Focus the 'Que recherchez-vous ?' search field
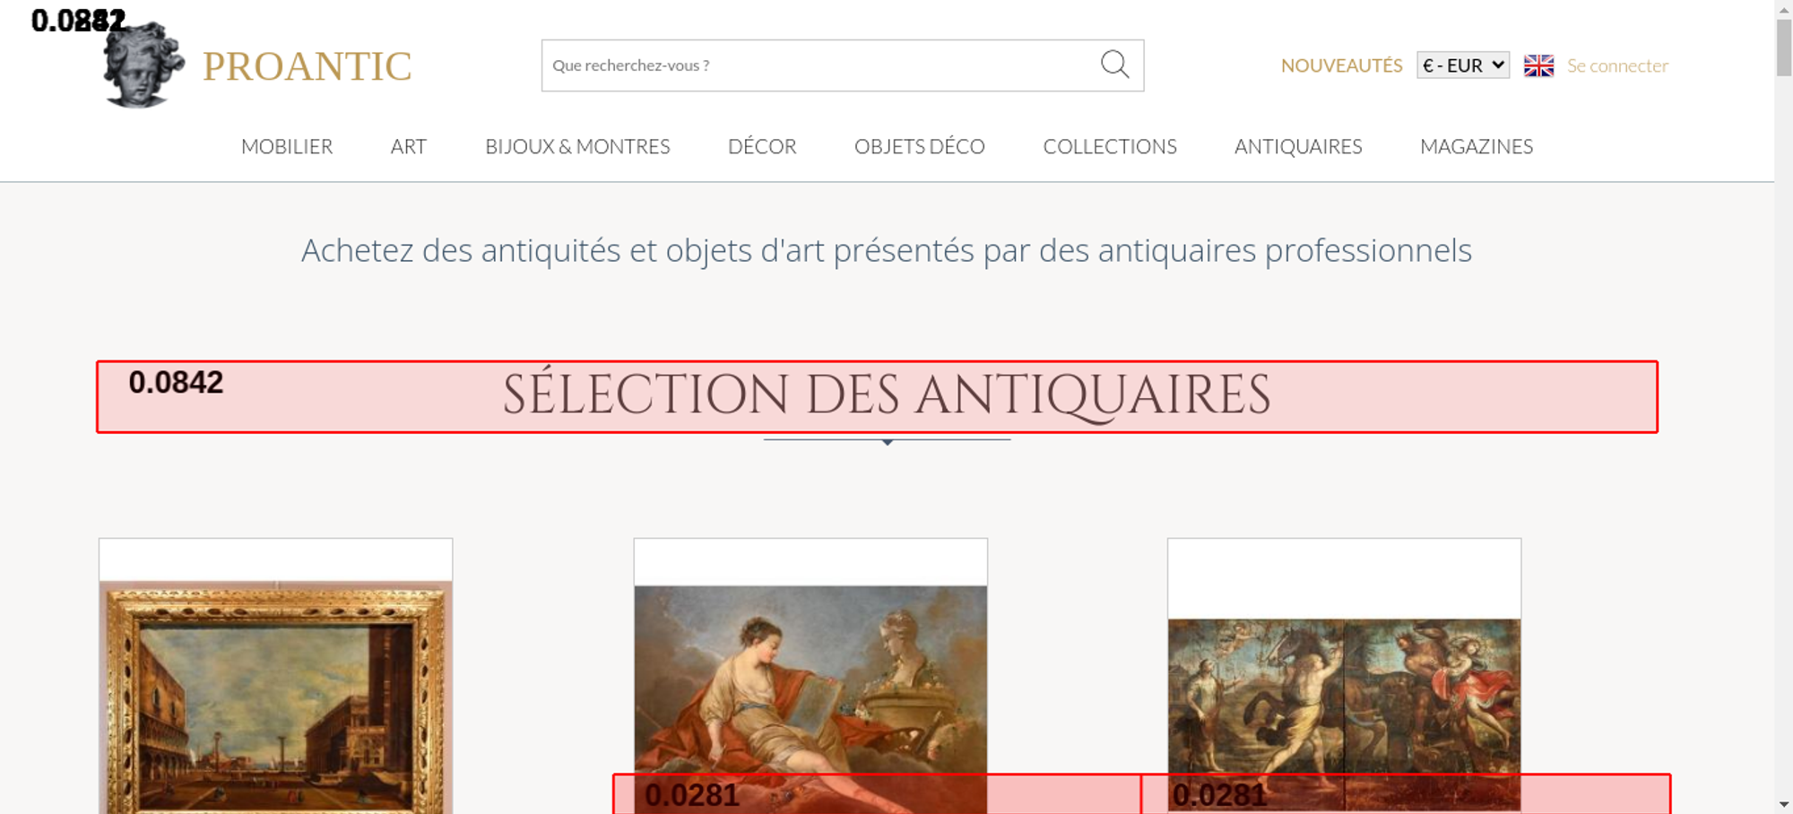The width and height of the screenshot is (1793, 814). 816,65
